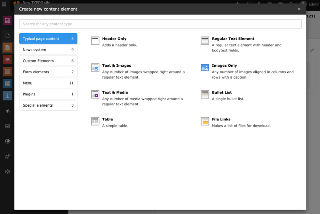
Task: Choose the Table element icon
Action: (95, 121)
